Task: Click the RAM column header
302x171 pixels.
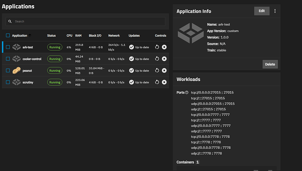Action: [78, 35]
